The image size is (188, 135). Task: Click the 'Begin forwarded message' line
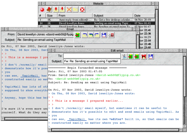(x=87, y=68)
